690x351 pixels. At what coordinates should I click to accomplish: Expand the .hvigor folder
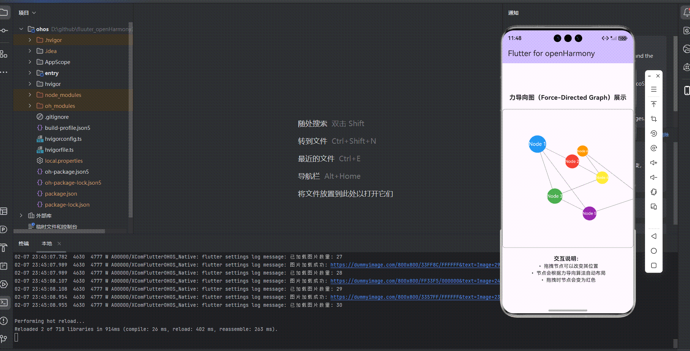[30, 40]
